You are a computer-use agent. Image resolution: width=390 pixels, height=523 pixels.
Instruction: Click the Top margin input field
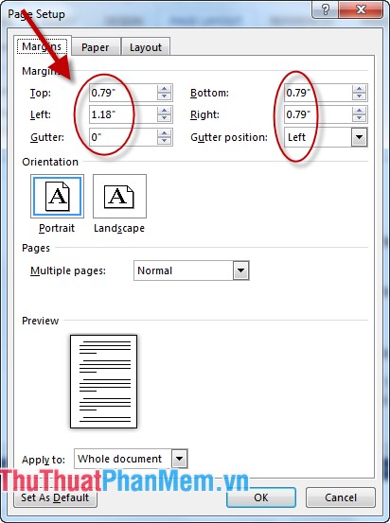(123, 93)
